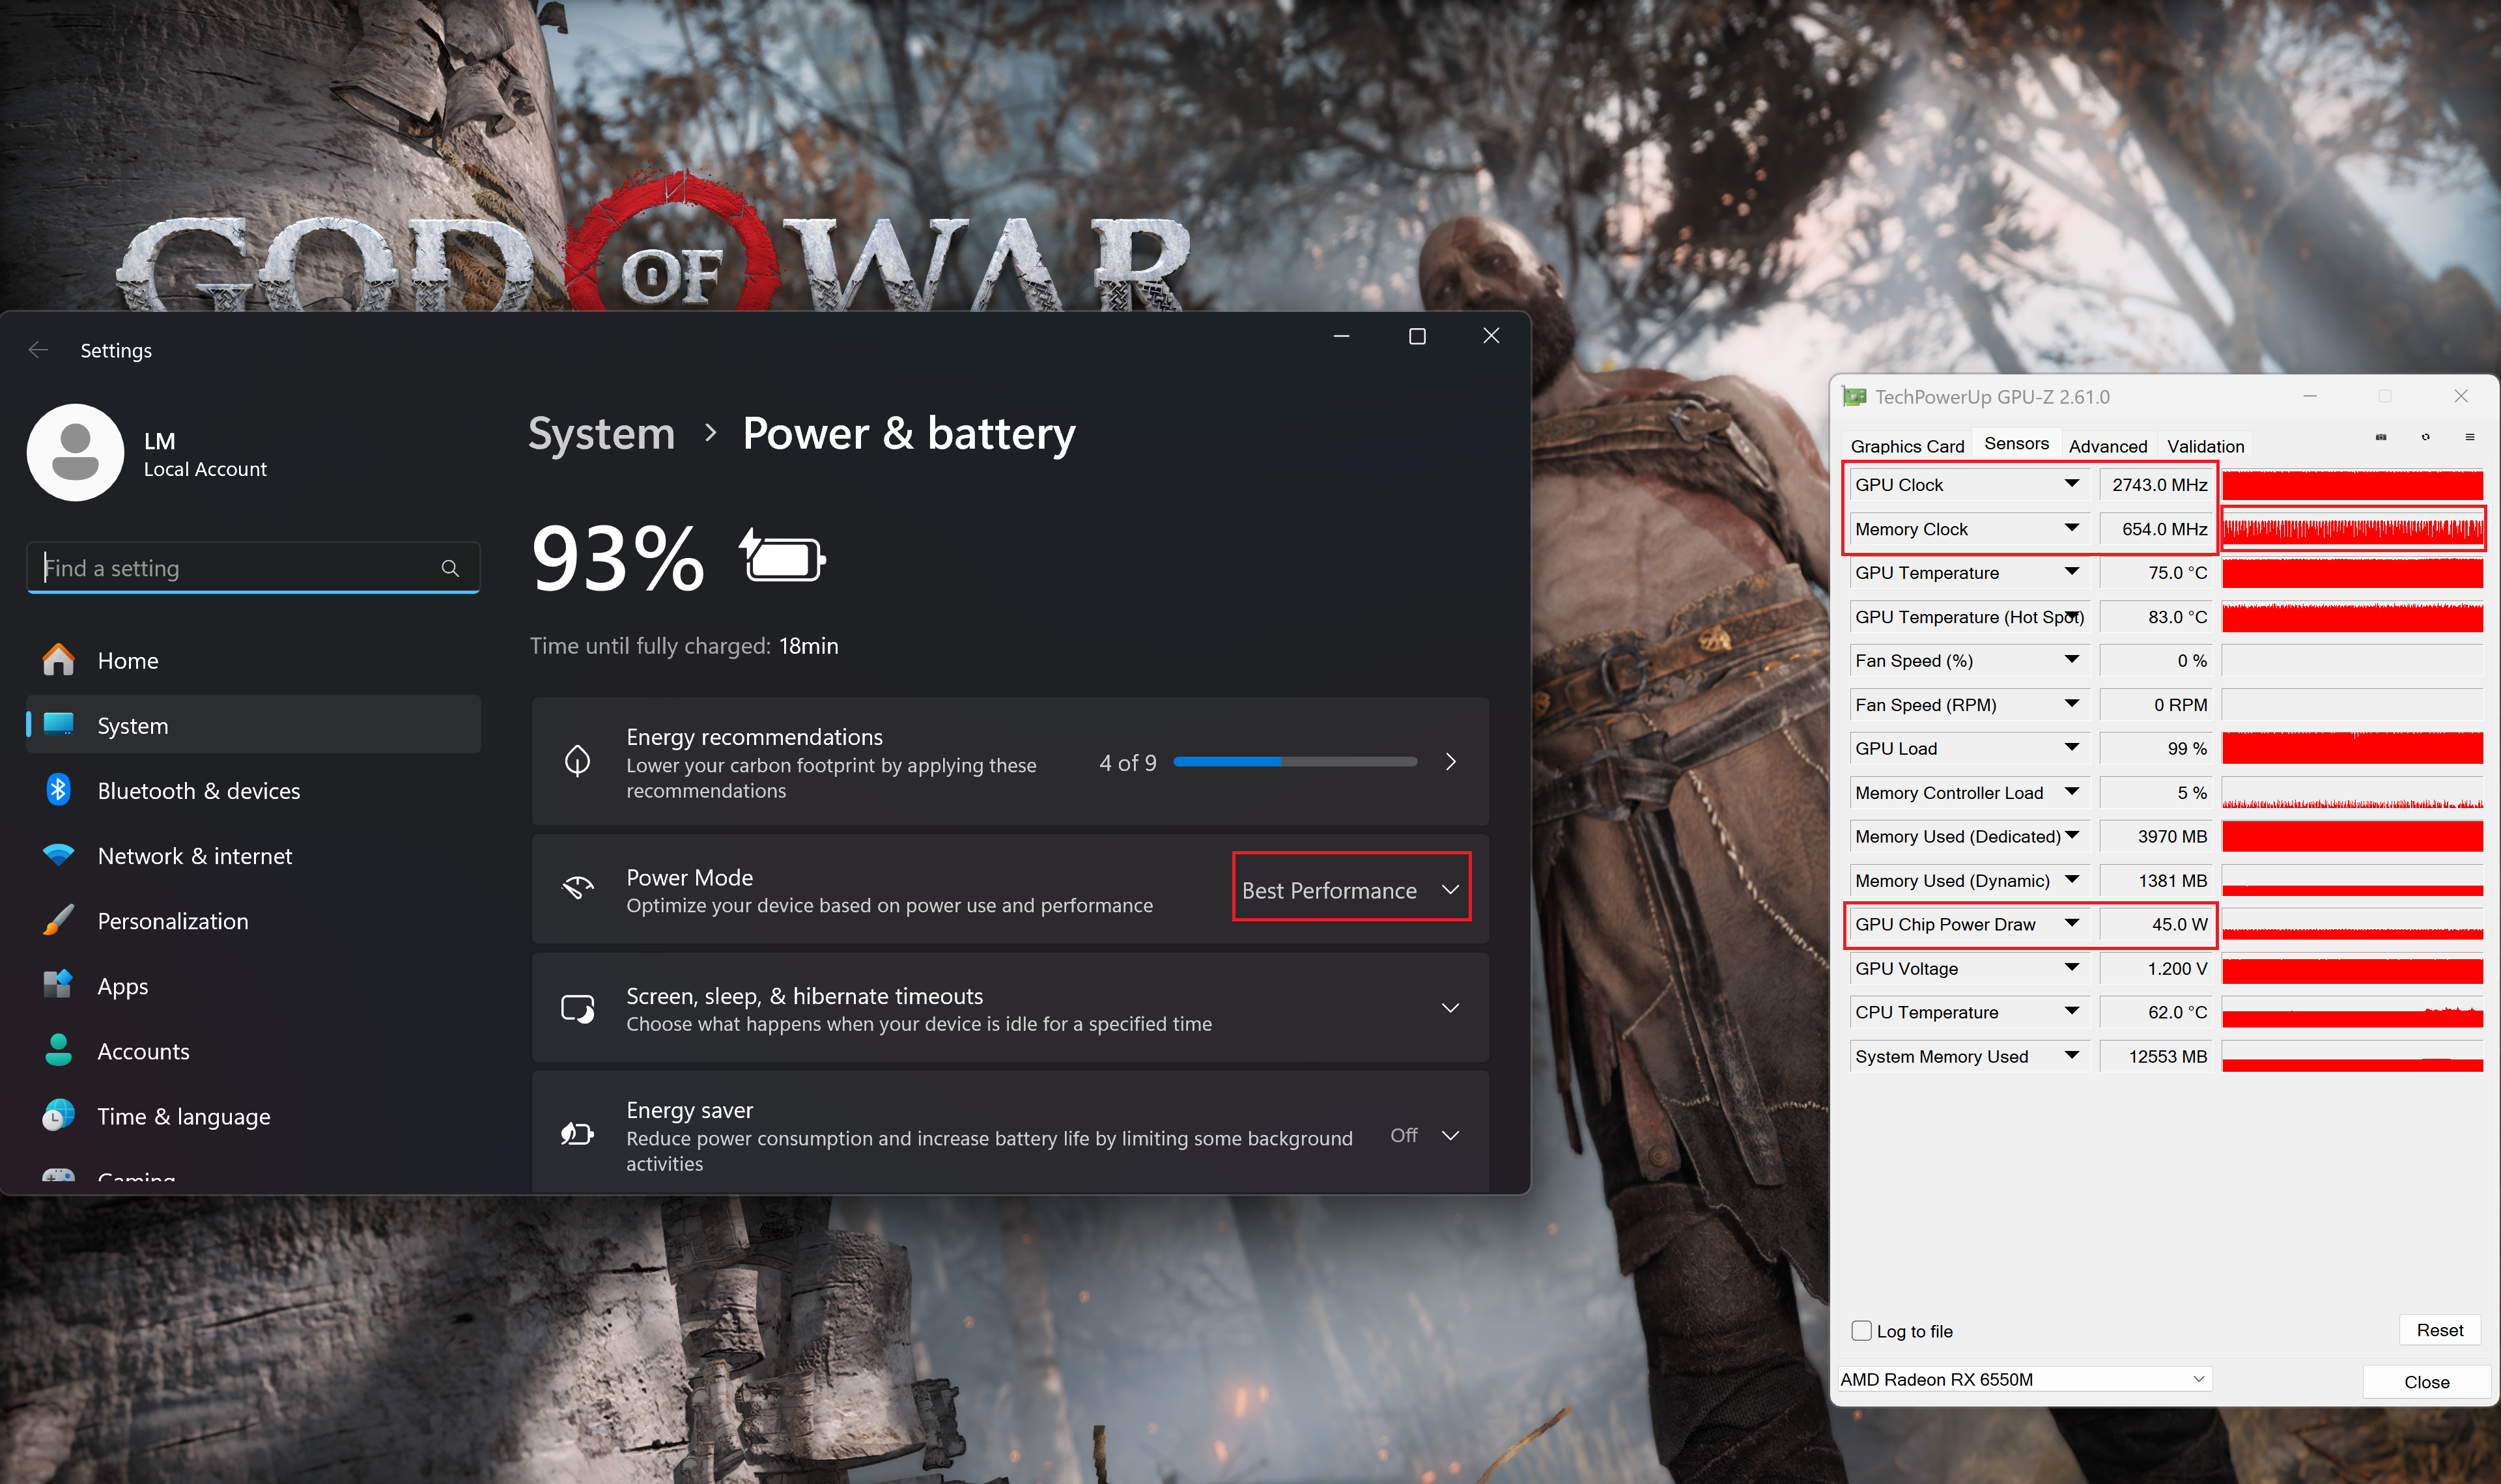Open GPU-Z hamburger menu icon
2501x1484 pixels.
coord(2469,437)
